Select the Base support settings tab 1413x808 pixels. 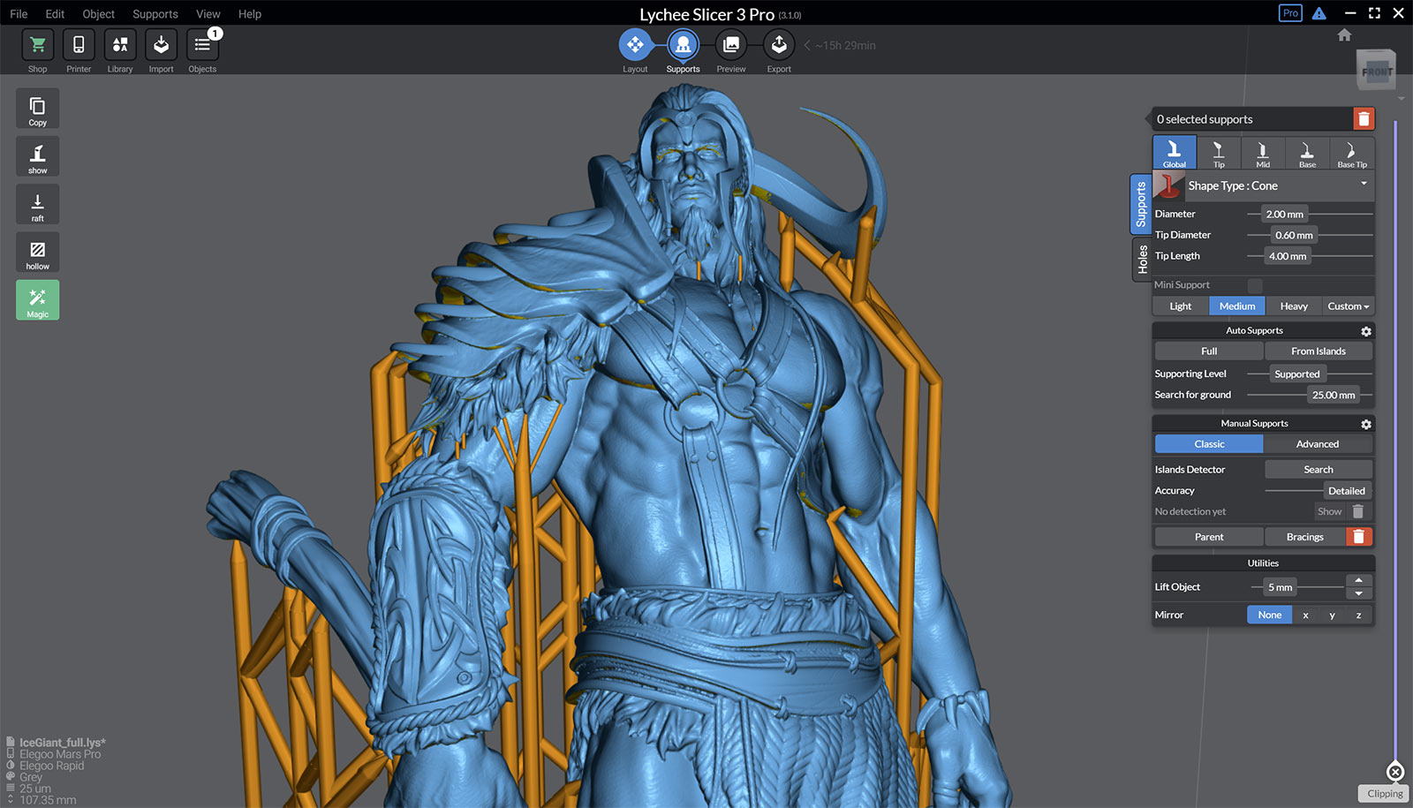click(1307, 153)
